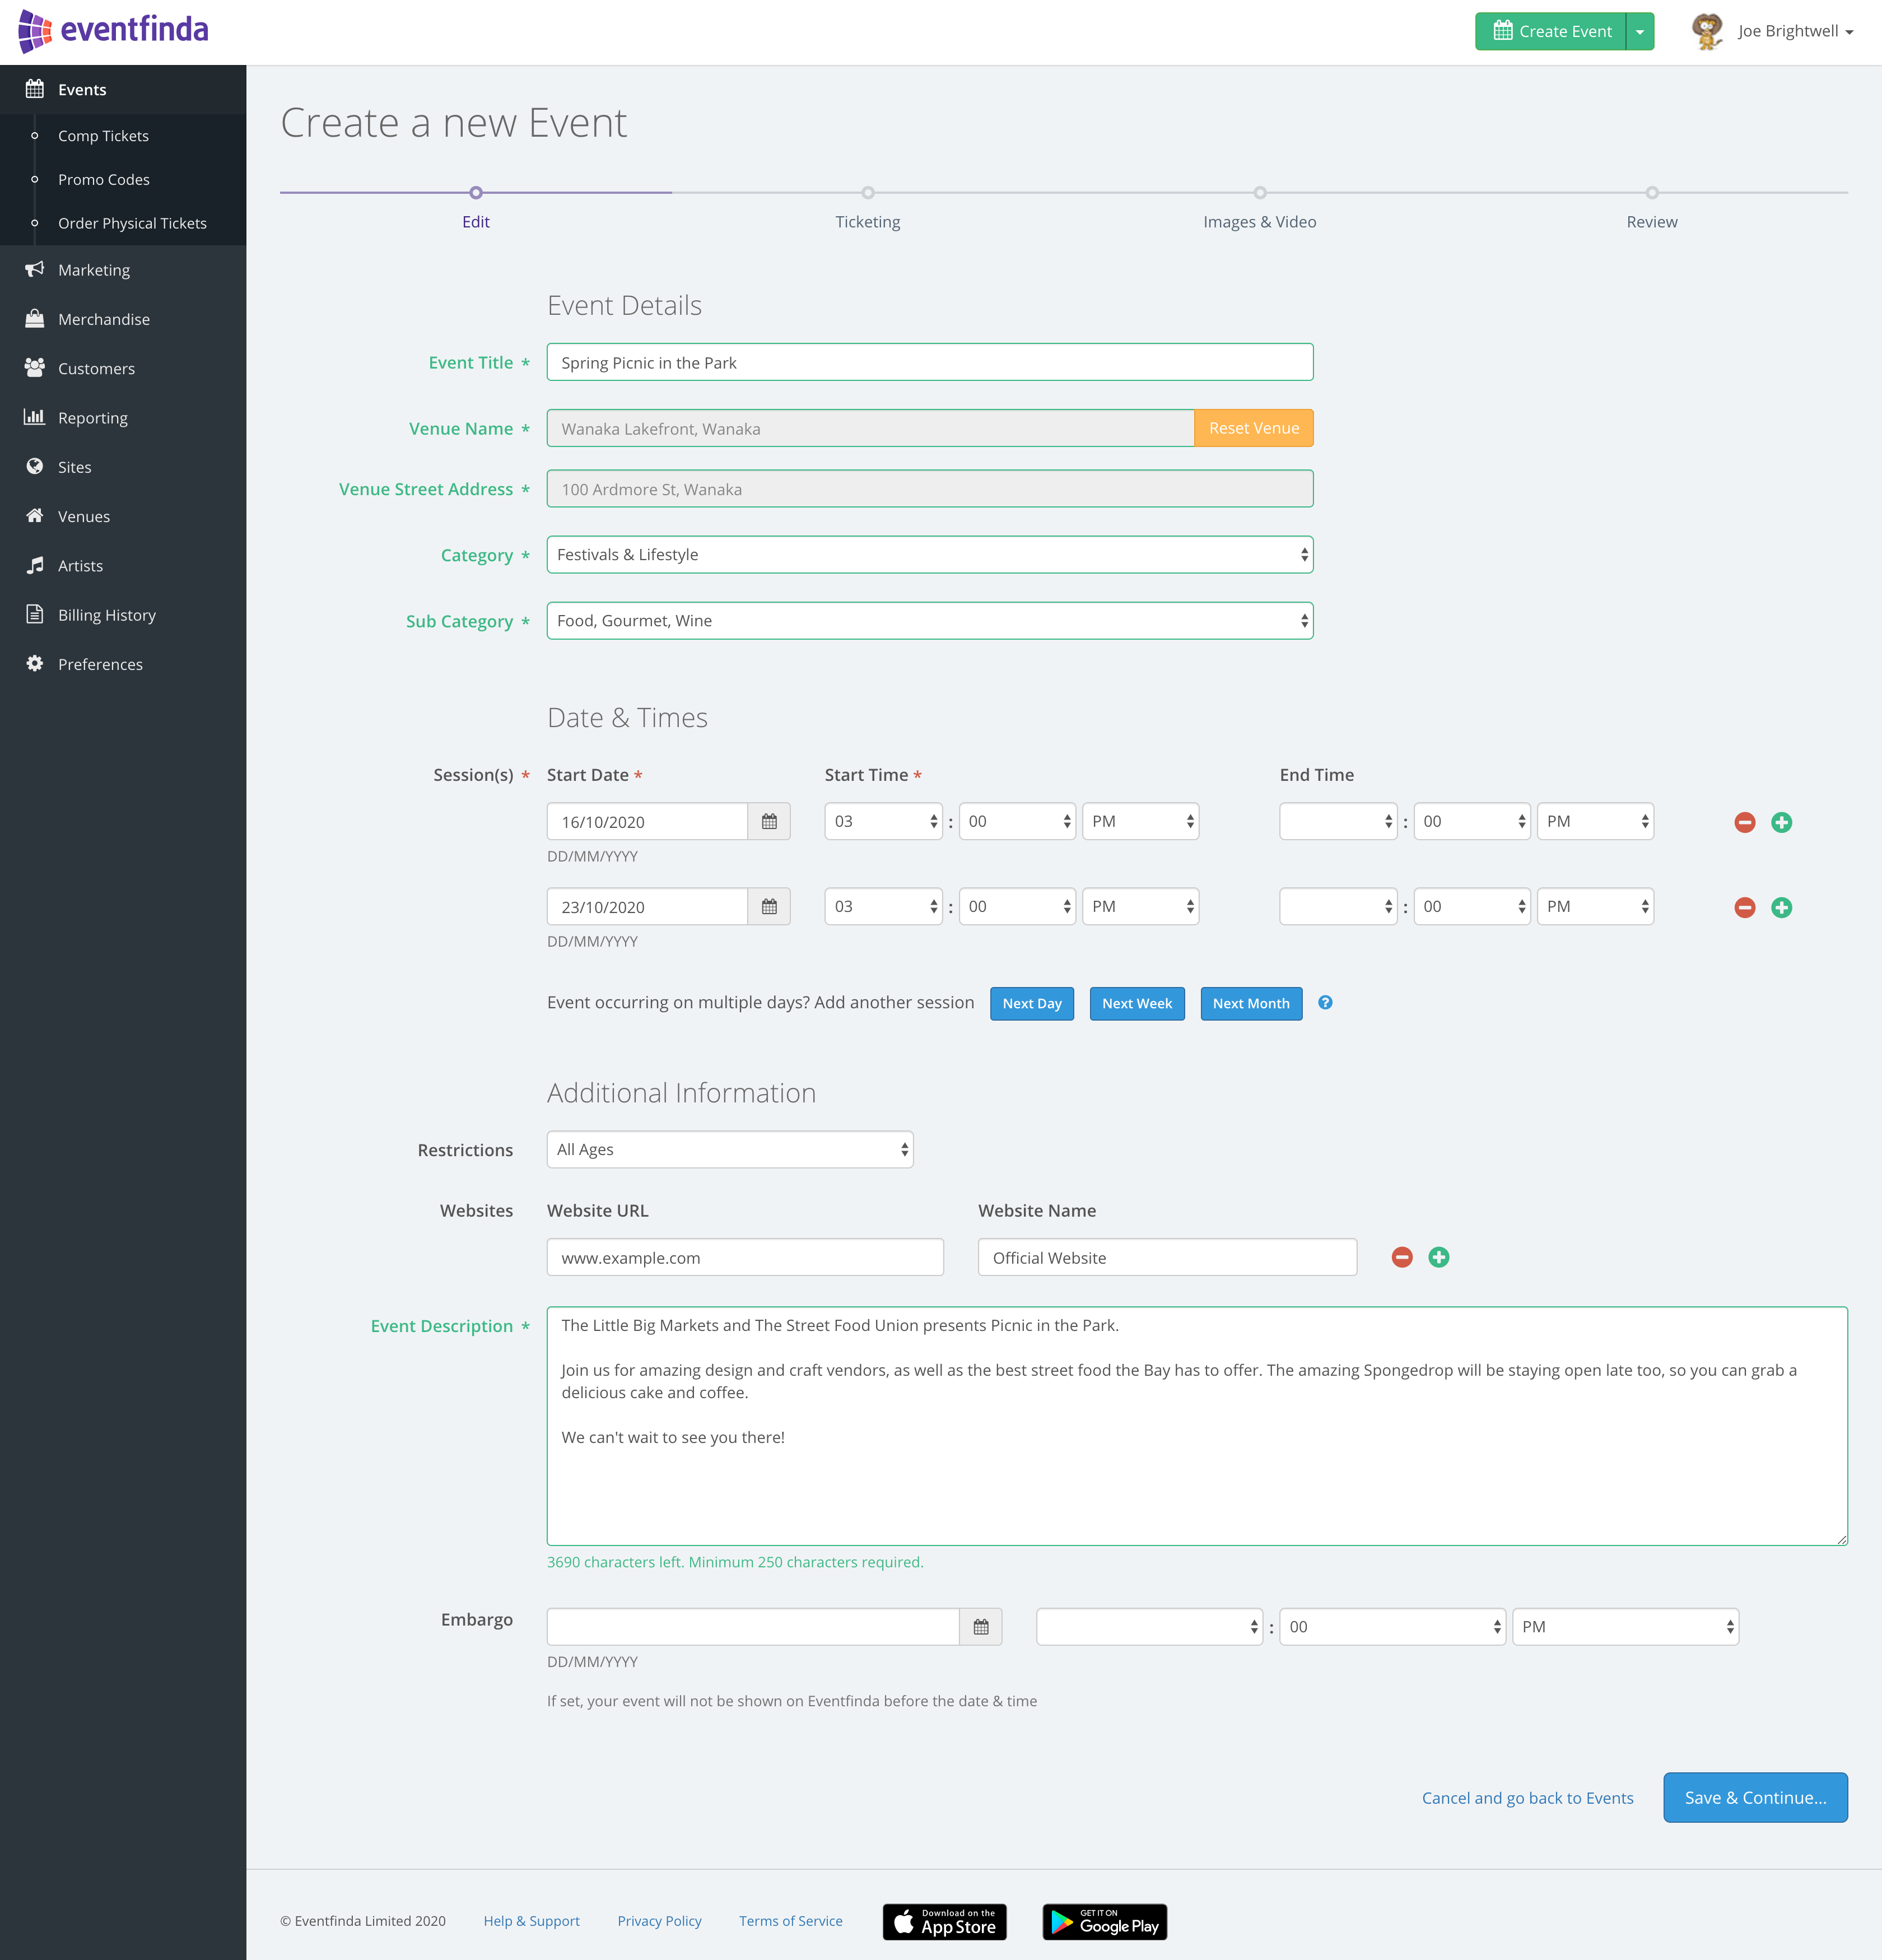Open the Sub Category dropdown
This screenshot has height=1960, width=1882.
pos(930,621)
